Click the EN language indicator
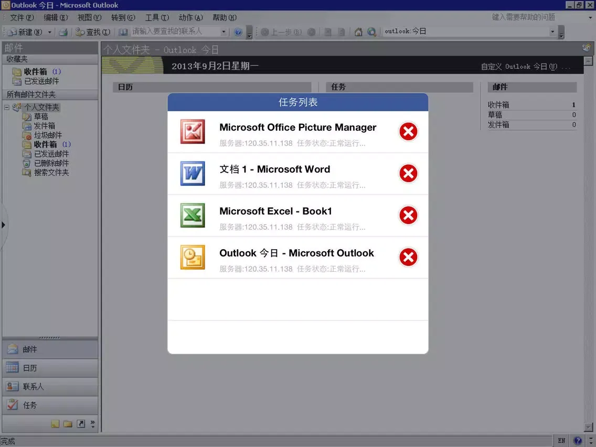This screenshot has width=596, height=447. [561, 441]
